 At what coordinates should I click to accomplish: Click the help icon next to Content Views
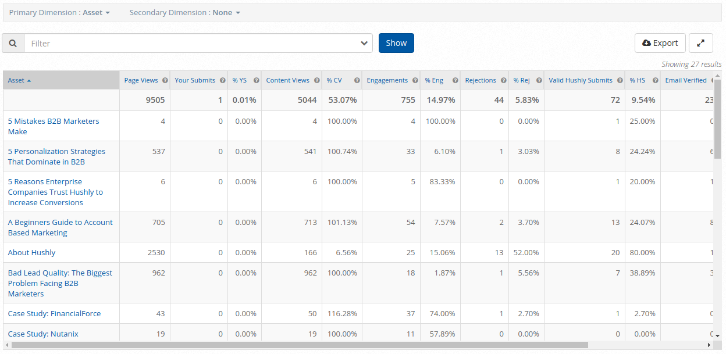[316, 81]
